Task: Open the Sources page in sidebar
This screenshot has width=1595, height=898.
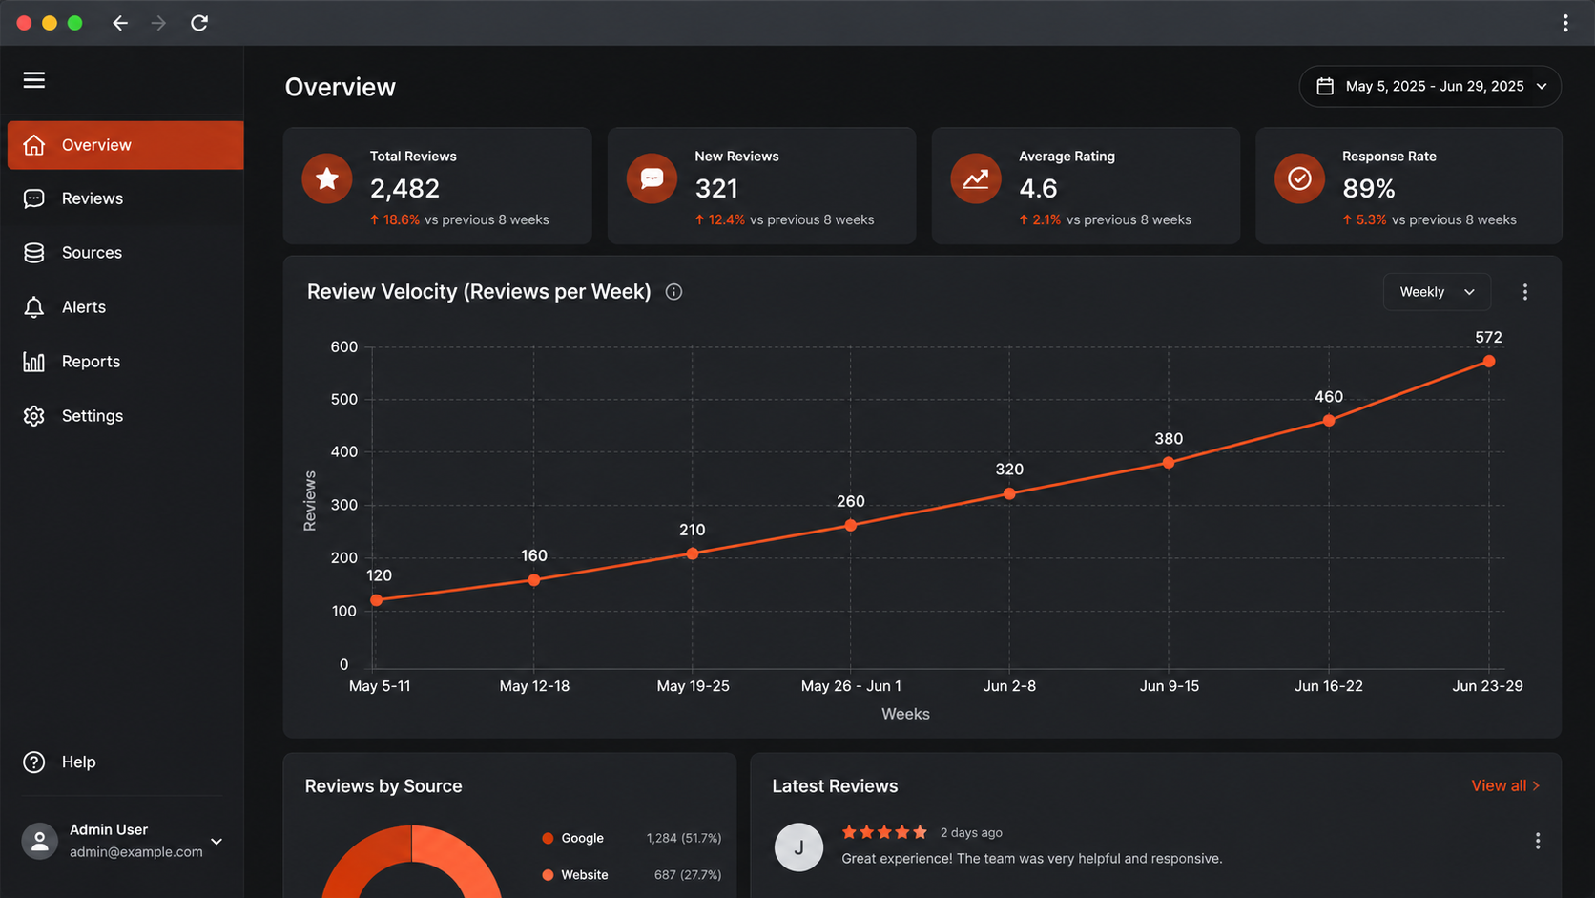Action: click(126, 253)
